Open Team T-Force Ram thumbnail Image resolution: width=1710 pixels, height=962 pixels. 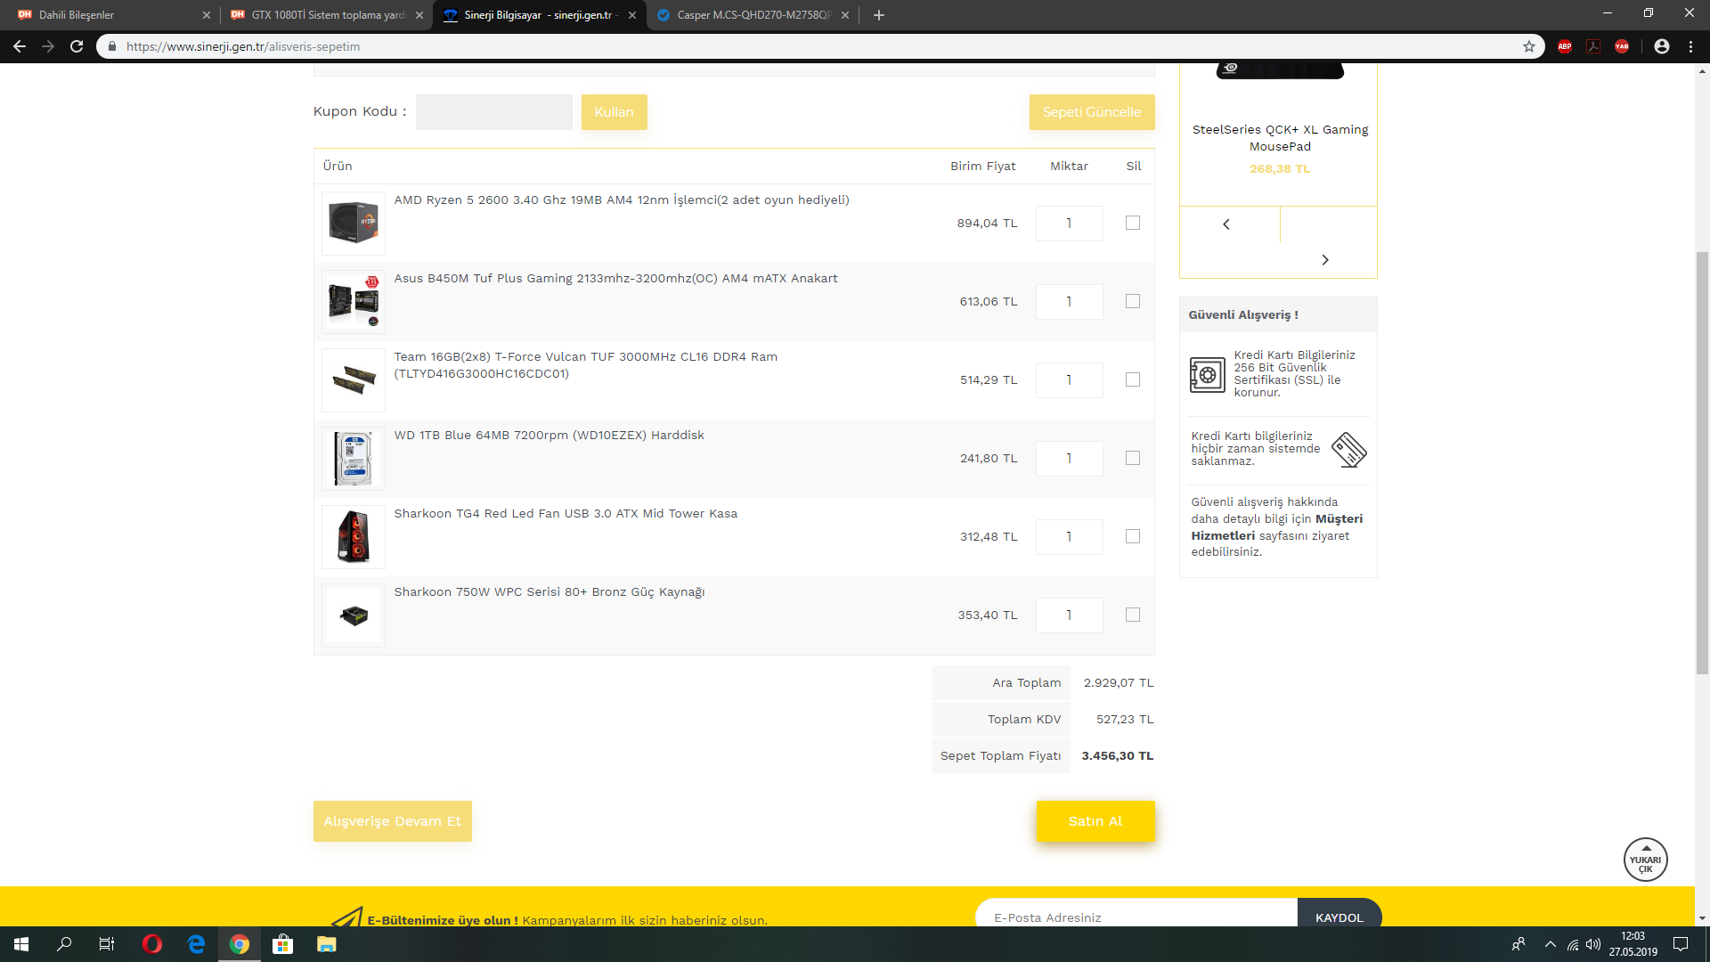(354, 380)
